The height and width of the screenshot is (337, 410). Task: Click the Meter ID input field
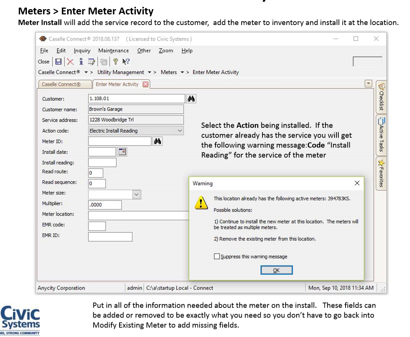(120, 141)
